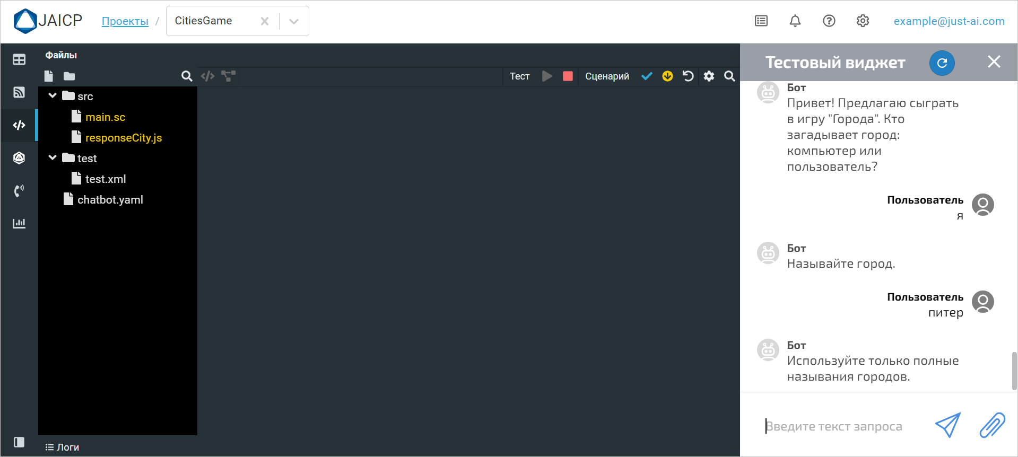
Task: Send the message with paper plane icon
Action: point(947,425)
